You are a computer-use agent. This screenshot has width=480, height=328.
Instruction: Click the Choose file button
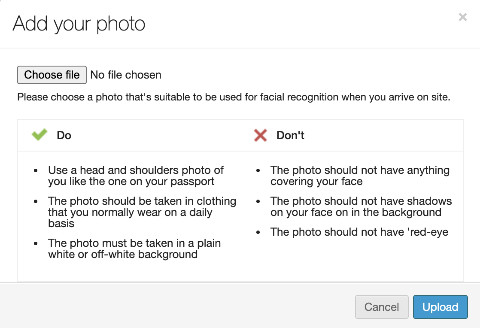pos(52,75)
